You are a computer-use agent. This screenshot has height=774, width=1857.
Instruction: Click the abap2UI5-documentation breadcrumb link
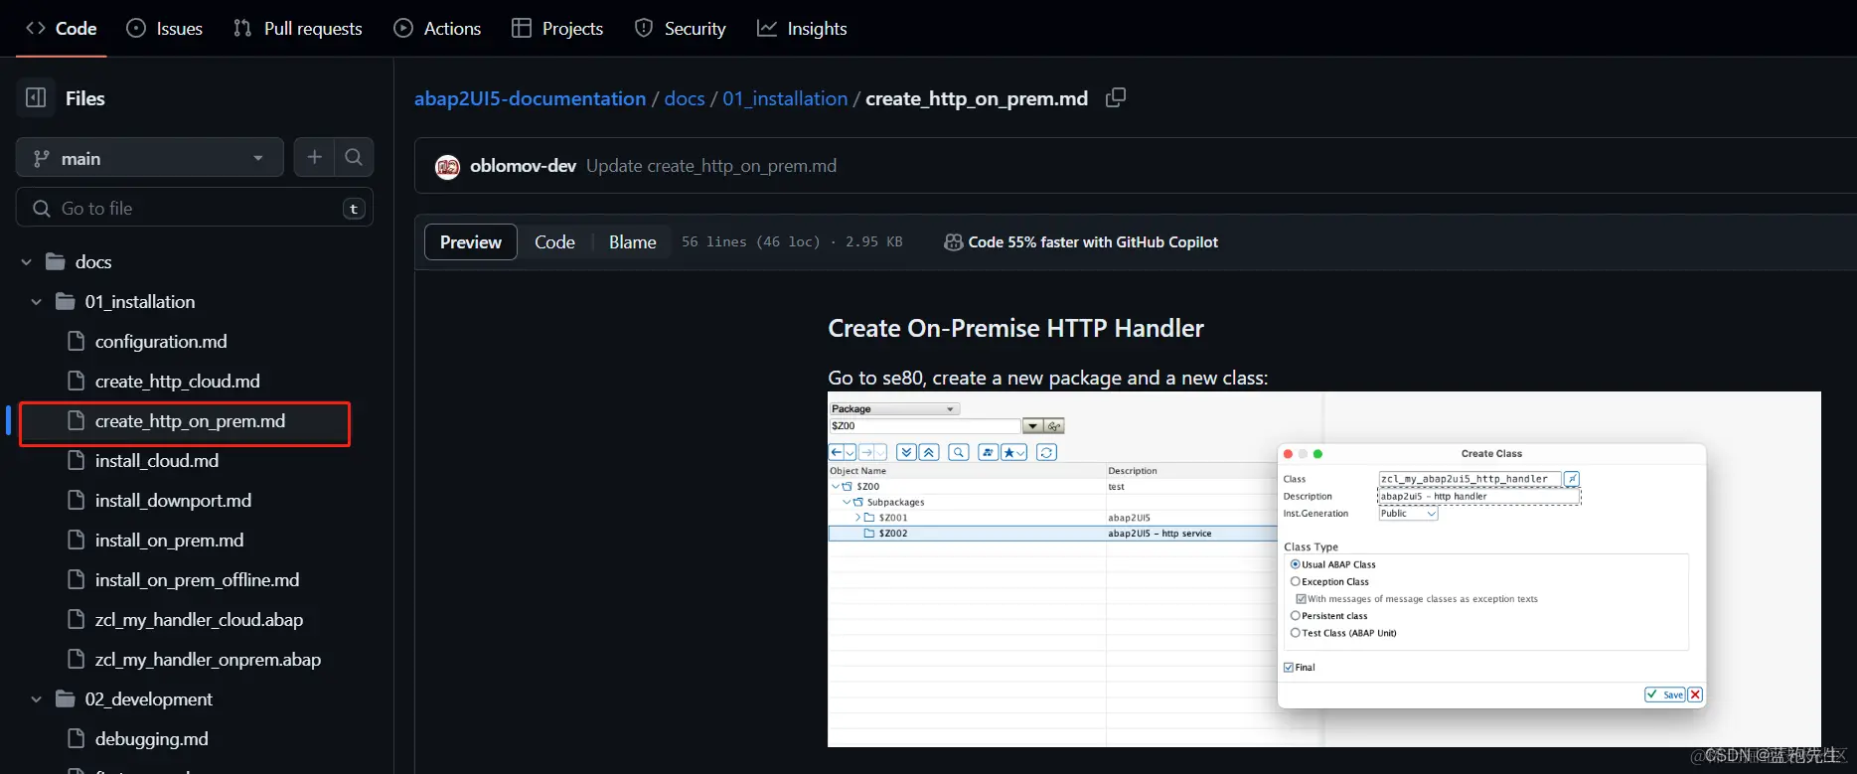coord(530,98)
